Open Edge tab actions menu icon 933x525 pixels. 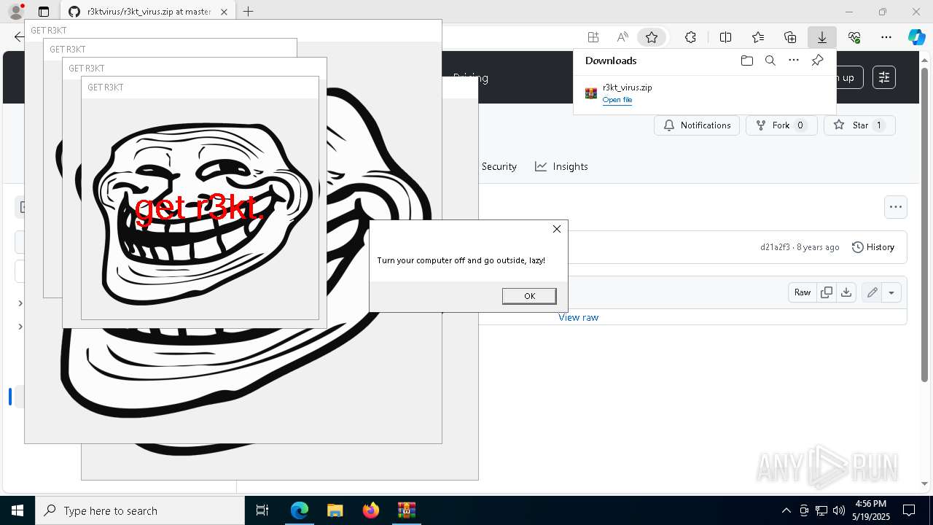click(x=44, y=12)
